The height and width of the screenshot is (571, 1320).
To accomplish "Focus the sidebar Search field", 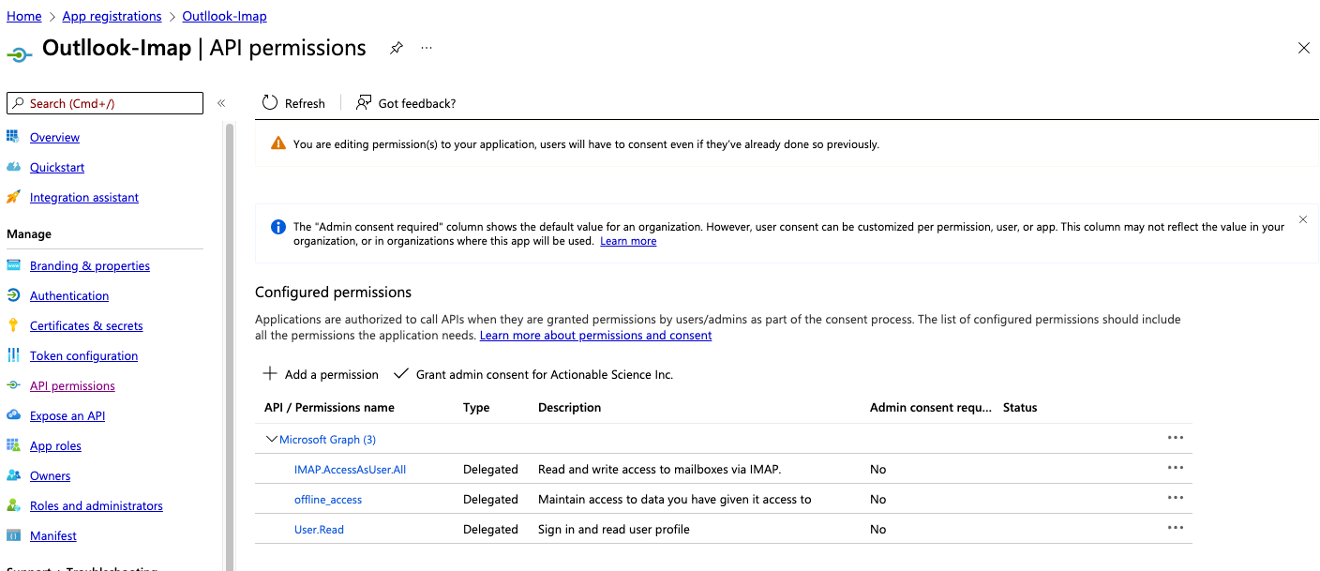I will tap(105, 103).
